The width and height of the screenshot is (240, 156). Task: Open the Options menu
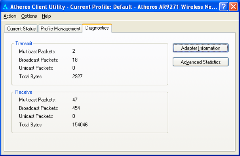29,16
